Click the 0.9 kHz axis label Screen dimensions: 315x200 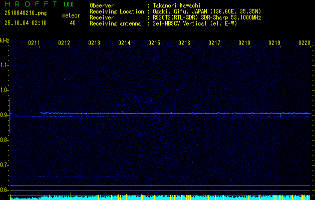click(4, 115)
